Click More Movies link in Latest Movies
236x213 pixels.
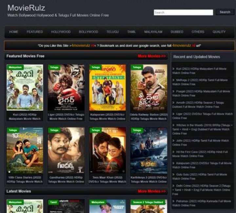coord(152,191)
